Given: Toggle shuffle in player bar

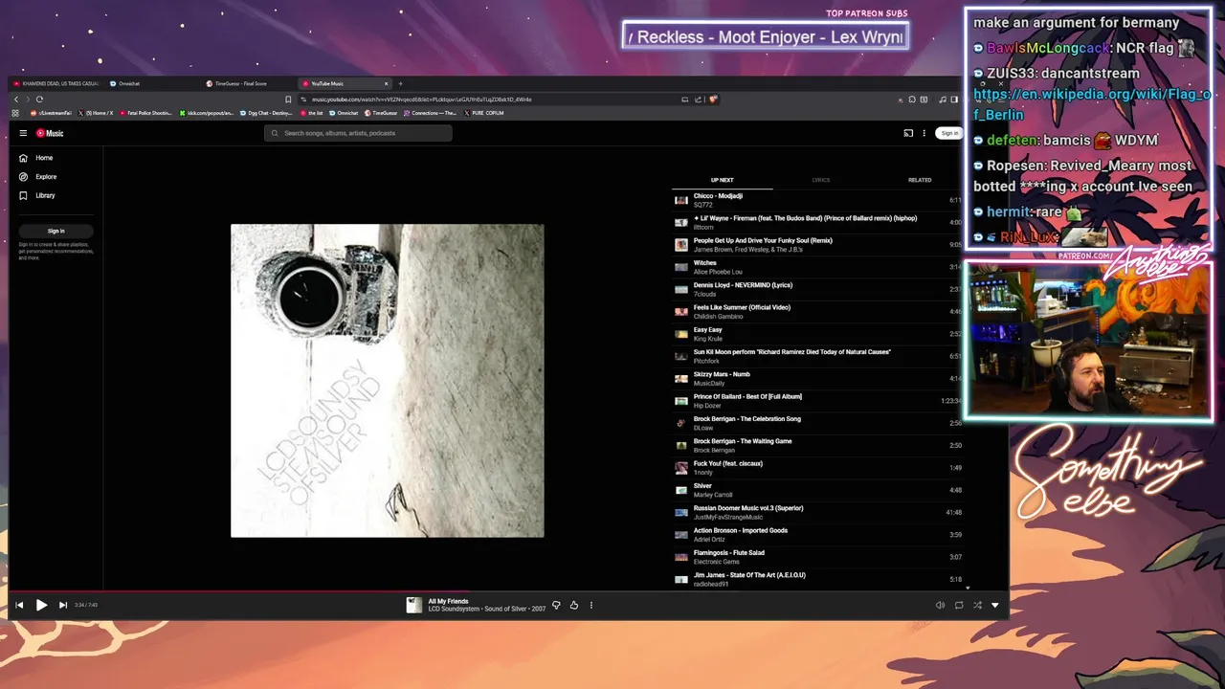Looking at the screenshot, I should point(977,605).
